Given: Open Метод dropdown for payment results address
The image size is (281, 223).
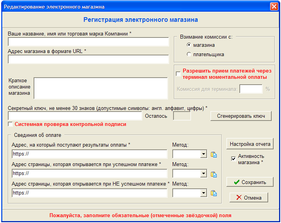Looking at the screenshot, I should (x=203, y=154).
